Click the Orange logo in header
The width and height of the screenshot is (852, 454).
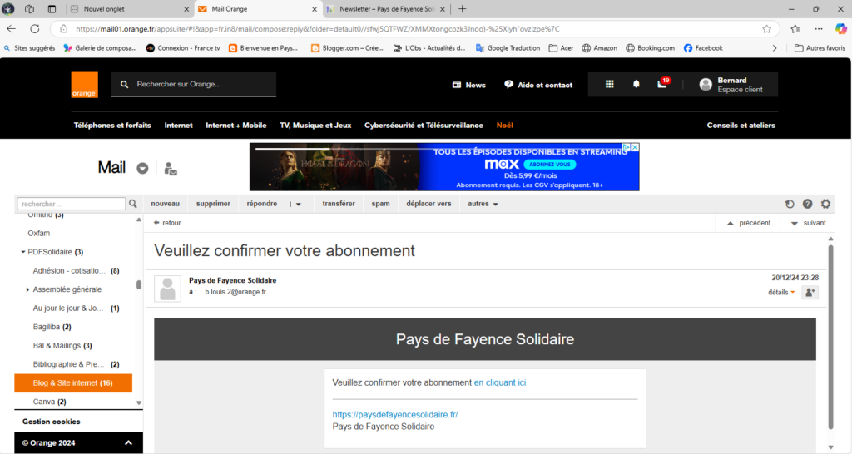[x=84, y=85]
